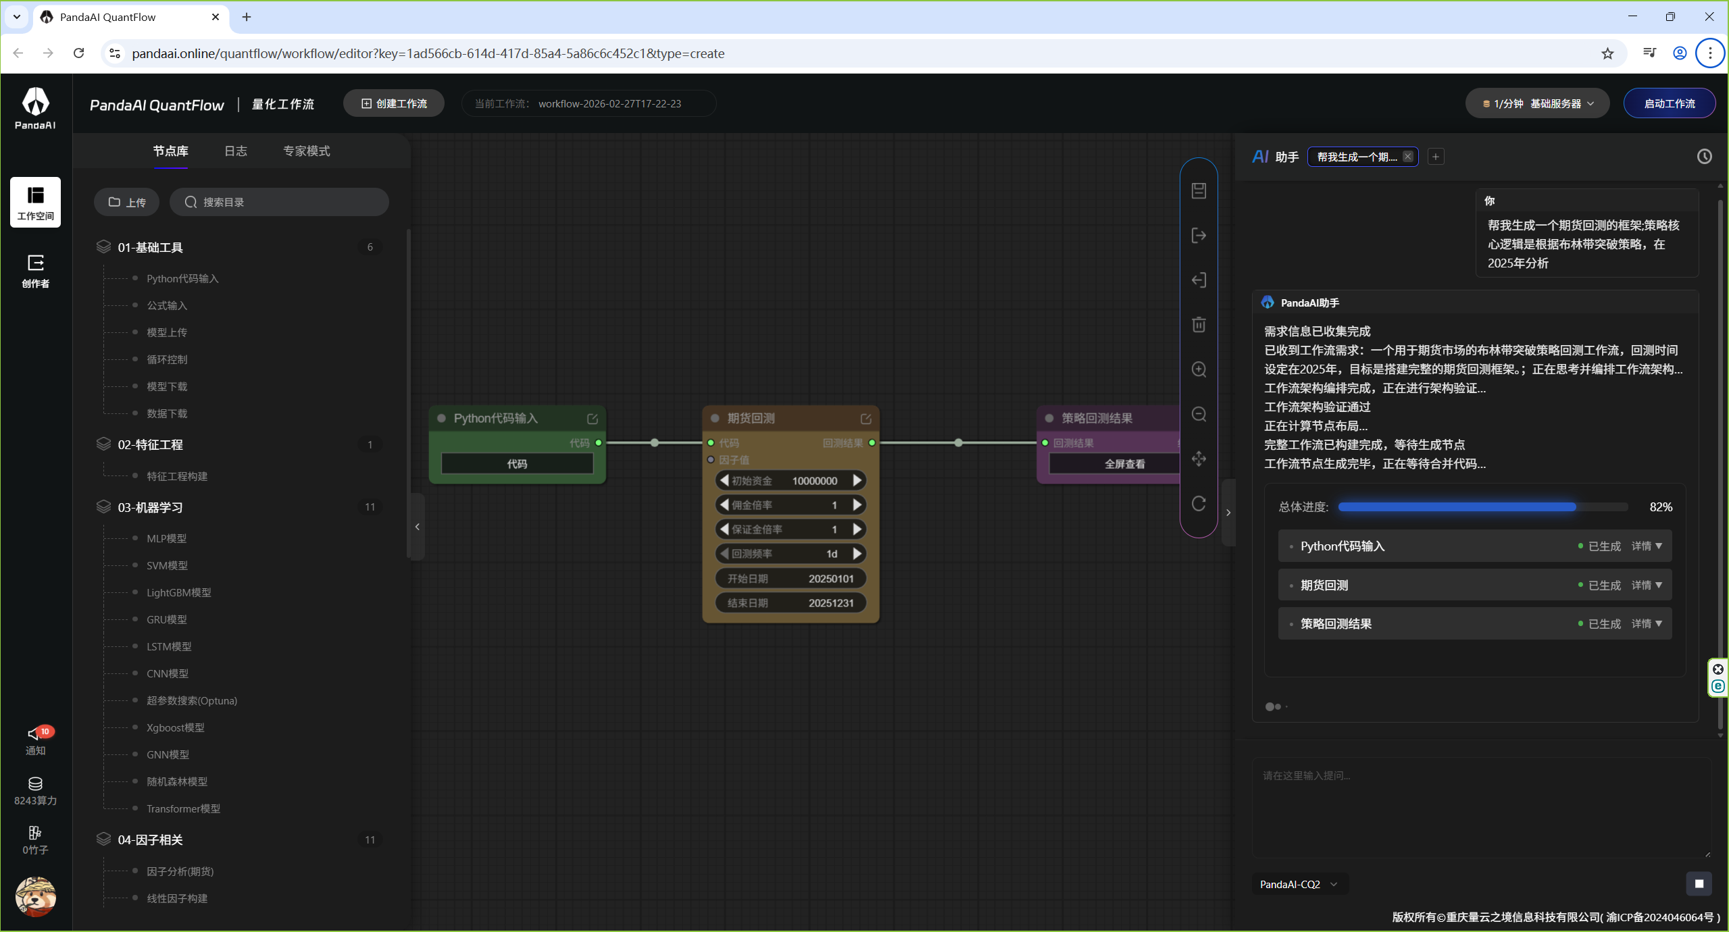Switch to the 节点库 tab
This screenshot has height=932, width=1729.
click(170, 151)
